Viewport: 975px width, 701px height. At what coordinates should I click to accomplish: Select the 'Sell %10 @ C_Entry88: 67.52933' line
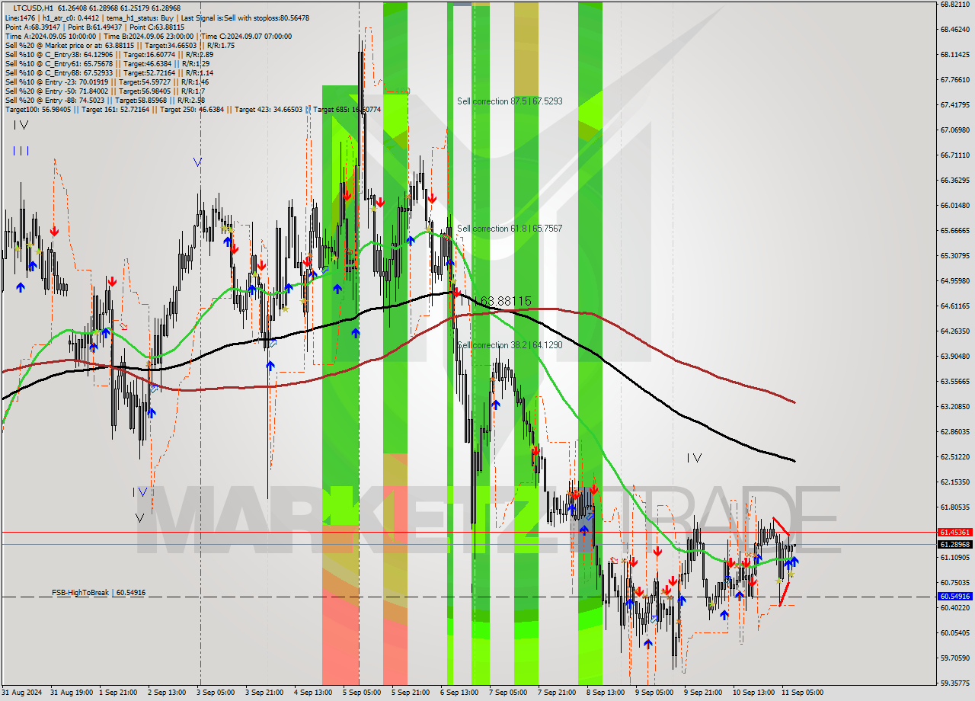(109, 72)
